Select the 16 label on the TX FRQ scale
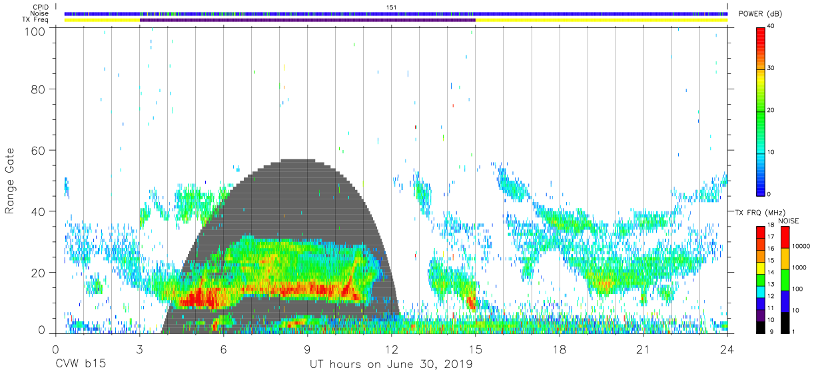Image resolution: width=818 pixels, height=378 pixels. pyautogui.click(x=771, y=249)
